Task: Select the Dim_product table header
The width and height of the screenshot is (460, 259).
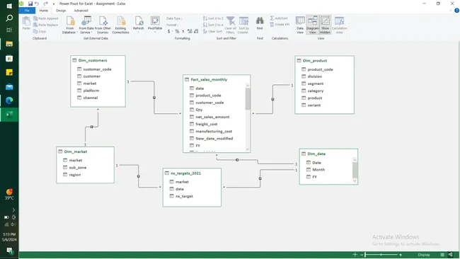Action: click(x=324, y=61)
